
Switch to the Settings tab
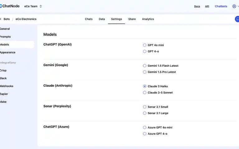pyautogui.click(x=116, y=19)
